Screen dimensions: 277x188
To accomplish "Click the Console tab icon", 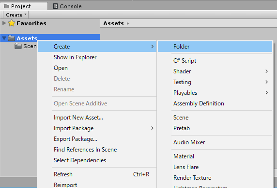I will tap(55, 6).
